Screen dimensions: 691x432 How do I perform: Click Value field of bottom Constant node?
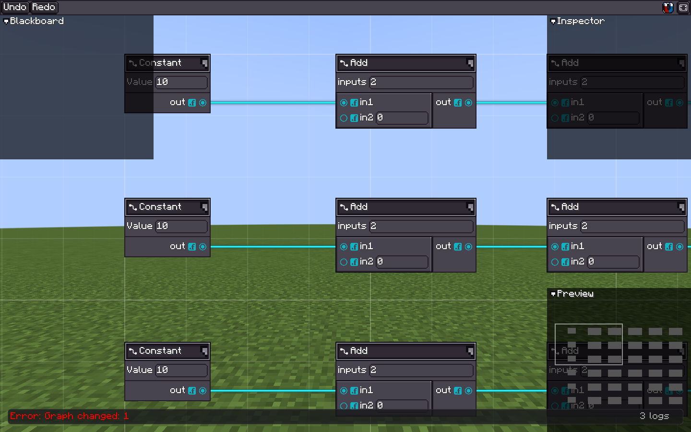click(181, 370)
